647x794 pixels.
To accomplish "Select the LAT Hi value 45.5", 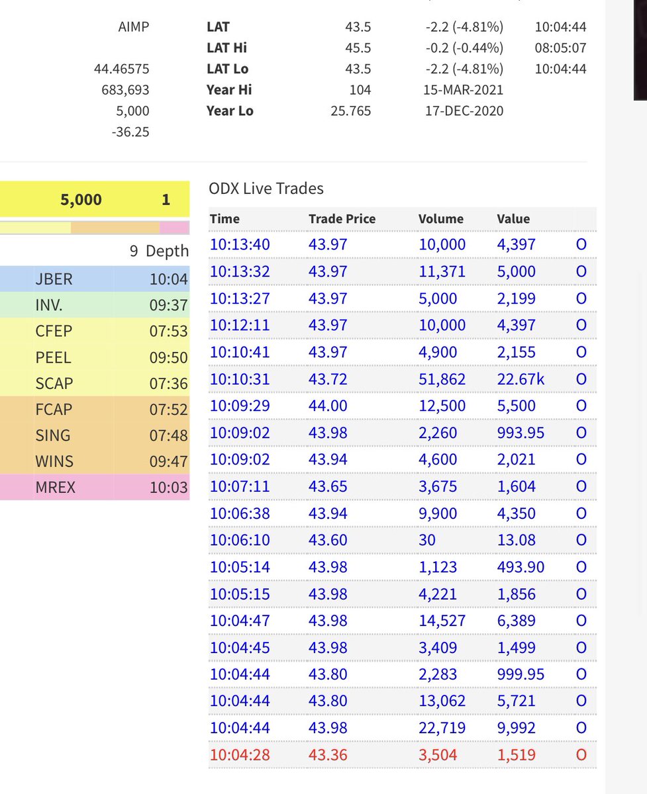I will point(358,48).
